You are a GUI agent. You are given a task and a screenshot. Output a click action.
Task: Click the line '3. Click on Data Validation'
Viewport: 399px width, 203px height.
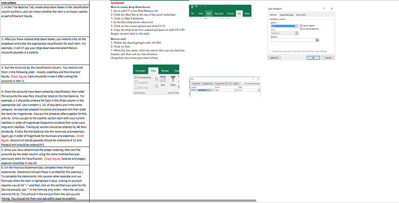pyautogui.click(x=127, y=19)
